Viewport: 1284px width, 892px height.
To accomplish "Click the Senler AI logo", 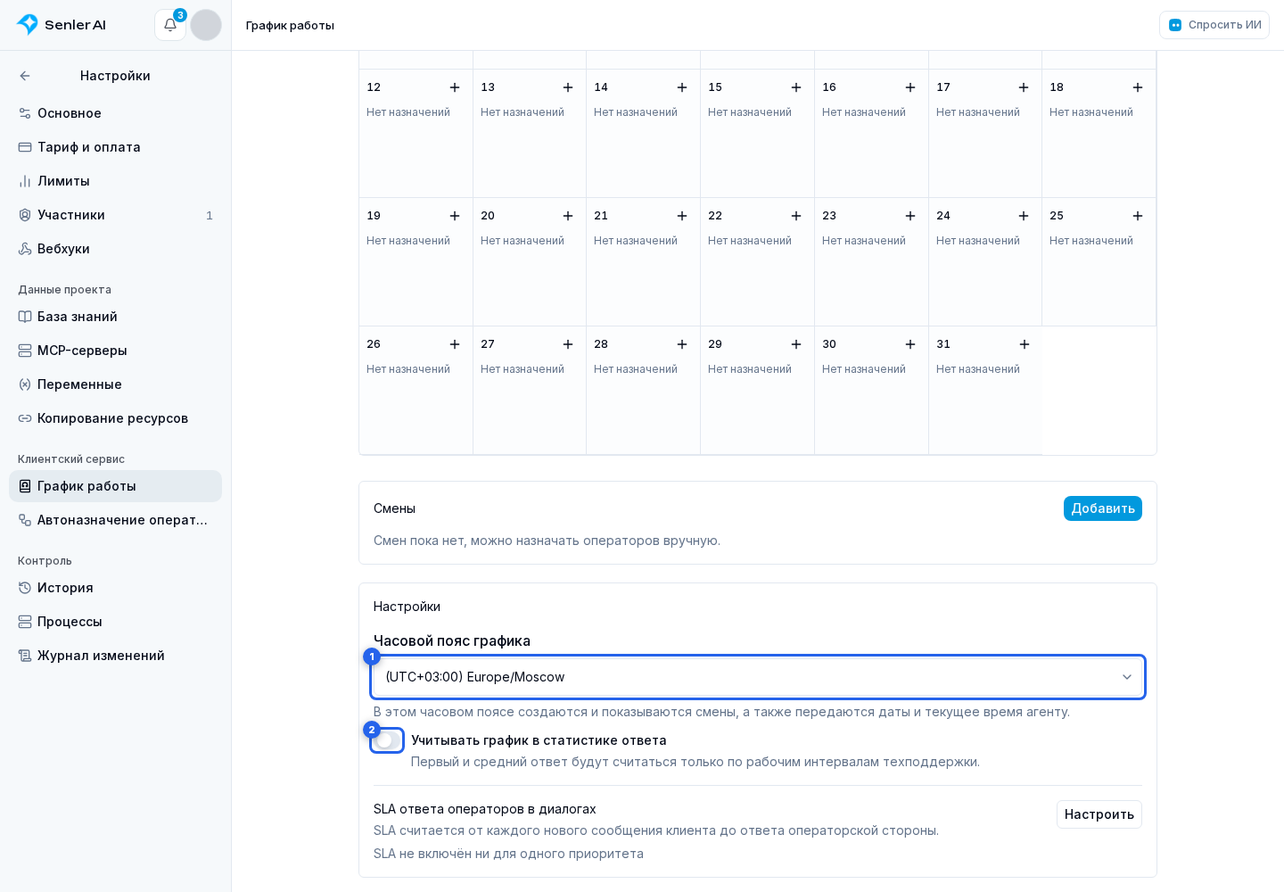I will point(62,25).
